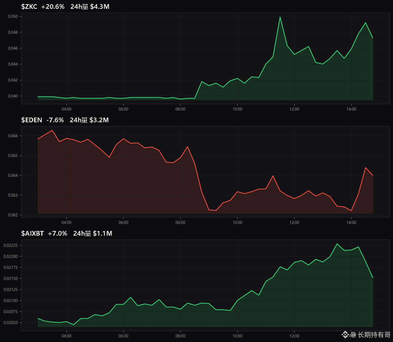Click the 10:00 label under the $EDEN chart
The height and width of the screenshot is (342, 393).
coord(237,223)
